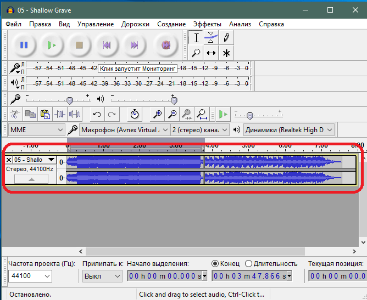
Task: Select the Multi-tool asterisk icon
Action: (226, 53)
